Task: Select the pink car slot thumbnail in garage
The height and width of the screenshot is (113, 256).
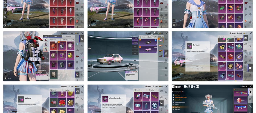Action: [x=135, y=39]
